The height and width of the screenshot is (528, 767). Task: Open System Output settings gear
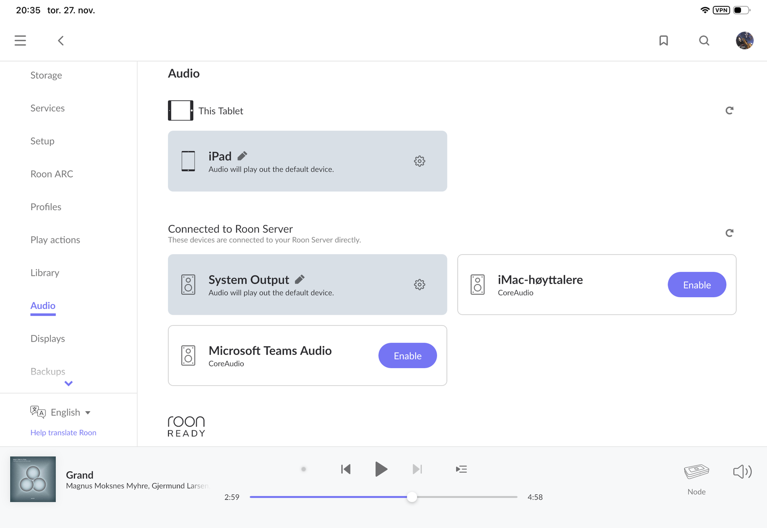[419, 285]
